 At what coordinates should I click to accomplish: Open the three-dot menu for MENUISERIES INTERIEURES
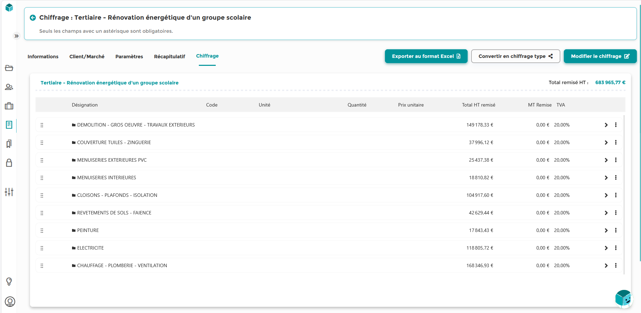(616, 178)
